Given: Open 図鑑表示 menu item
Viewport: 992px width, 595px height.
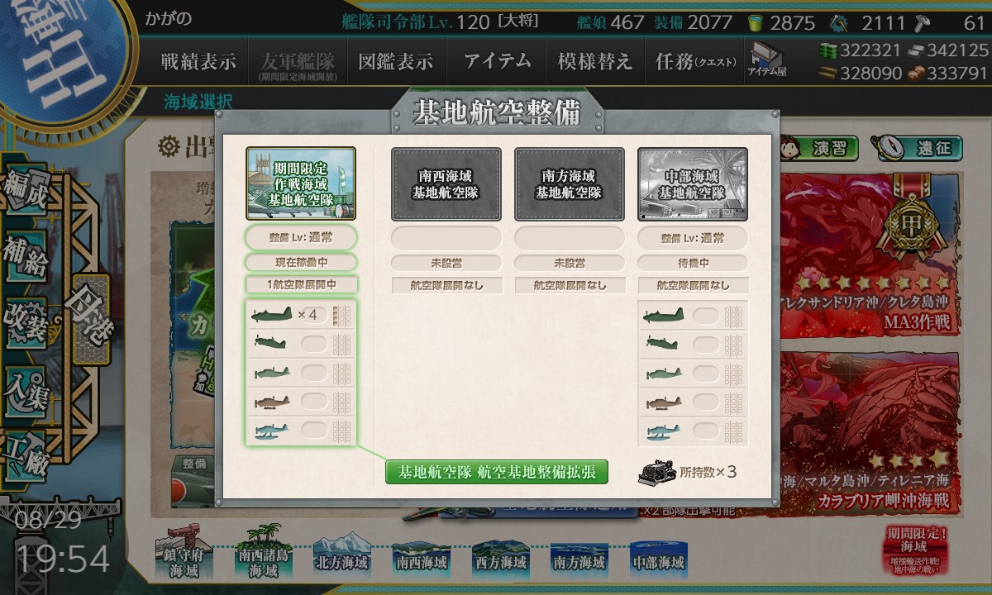Looking at the screenshot, I should [x=395, y=62].
